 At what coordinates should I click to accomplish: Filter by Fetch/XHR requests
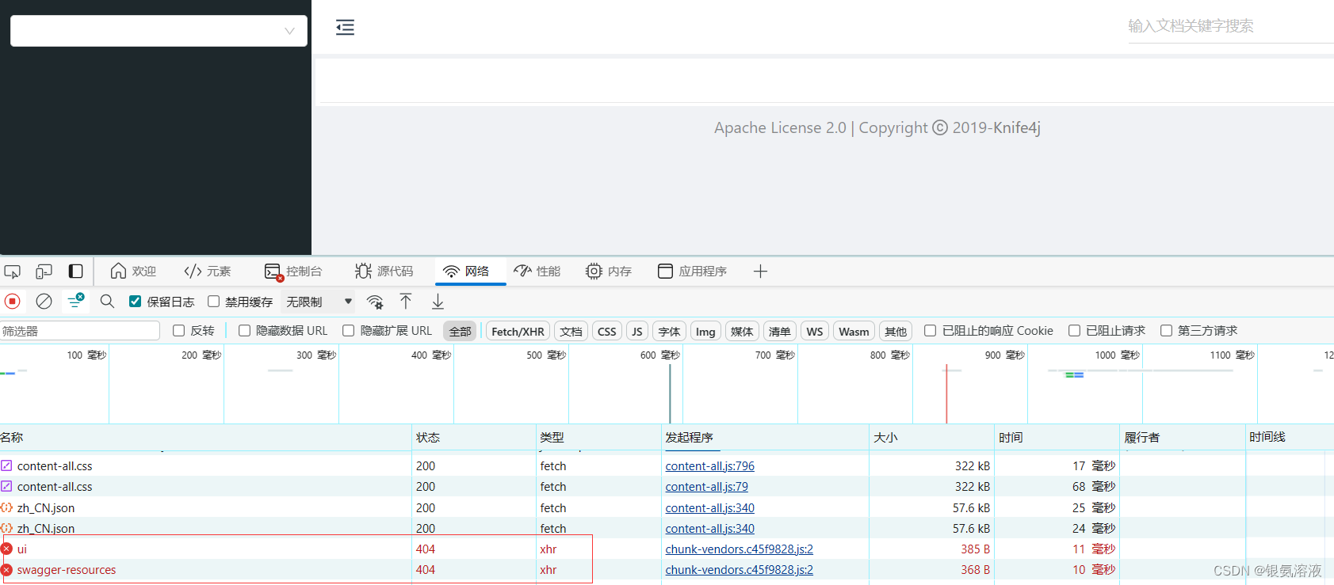pos(518,332)
